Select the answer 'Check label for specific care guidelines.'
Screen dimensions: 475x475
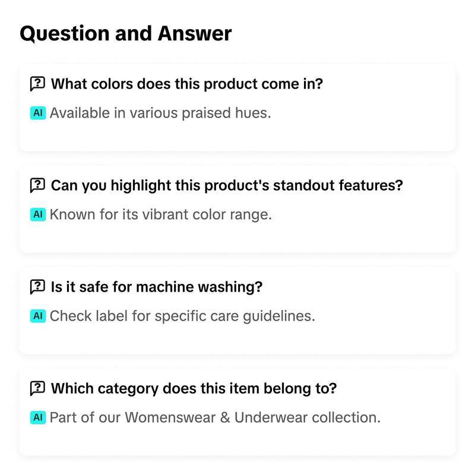pyautogui.click(x=182, y=316)
